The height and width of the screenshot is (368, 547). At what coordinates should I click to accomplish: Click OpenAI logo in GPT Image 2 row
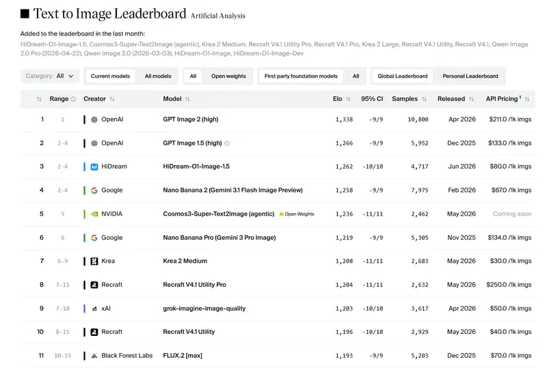[x=94, y=119]
